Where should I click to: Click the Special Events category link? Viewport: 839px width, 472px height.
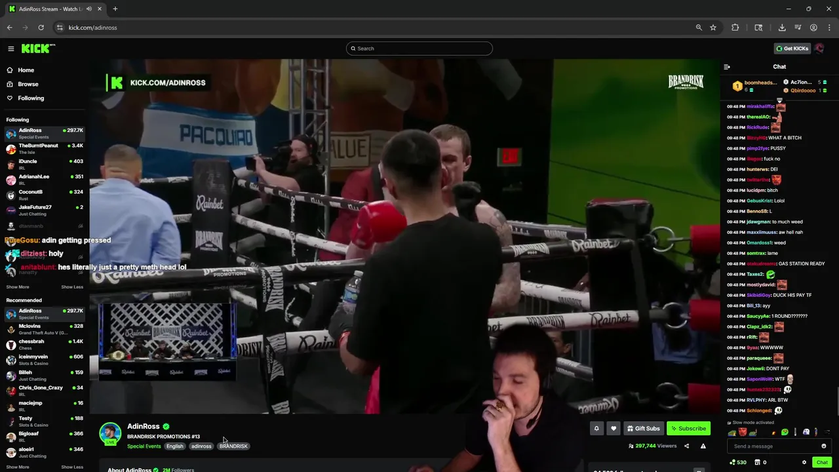click(x=144, y=446)
